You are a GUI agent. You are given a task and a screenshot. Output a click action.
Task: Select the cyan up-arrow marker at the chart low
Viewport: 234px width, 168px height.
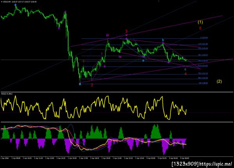coord(80,84)
